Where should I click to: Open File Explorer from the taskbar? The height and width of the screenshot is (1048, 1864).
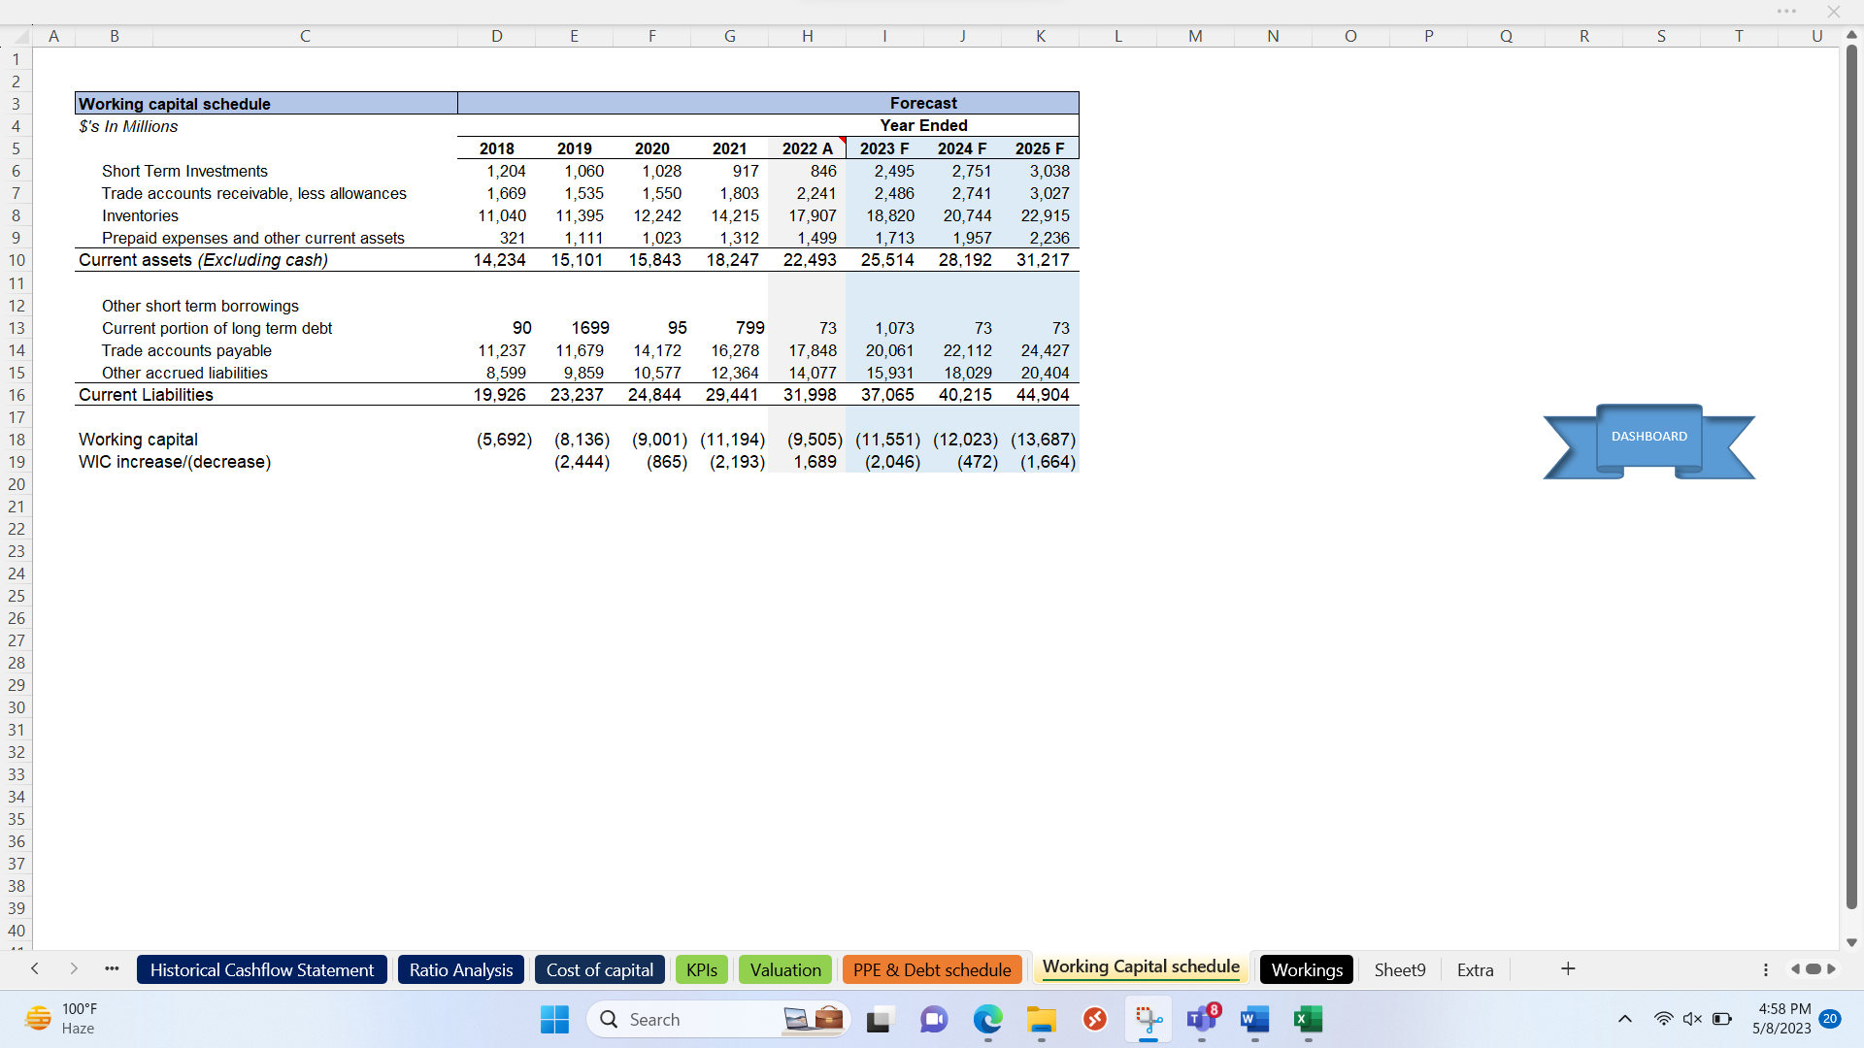pos(1041,1021)
